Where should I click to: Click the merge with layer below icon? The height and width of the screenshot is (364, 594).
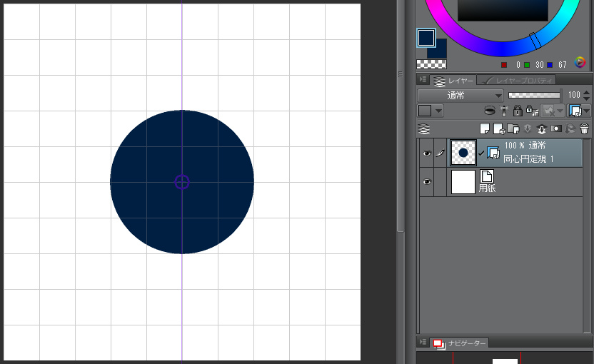tap(541, 129)
